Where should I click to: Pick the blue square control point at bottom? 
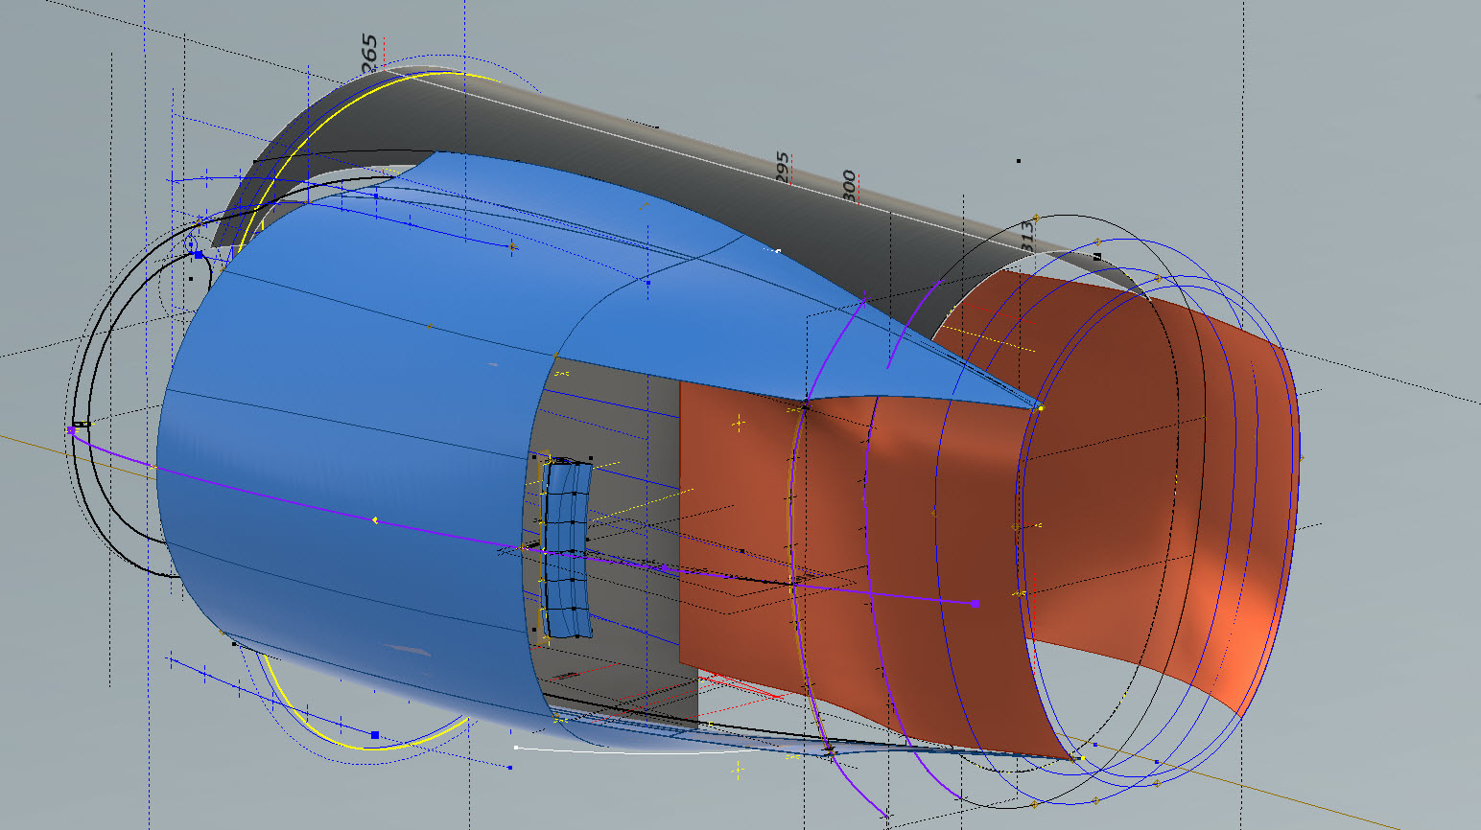click(375, 735)
